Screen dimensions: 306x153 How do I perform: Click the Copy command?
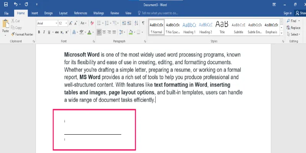(x=16, y=28)
